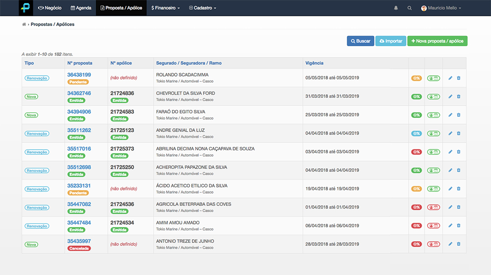The width and height of the screenshot is (491, 275).
Task: Delete proposal 34394906 with trash icon
Action: pos(459,115)
